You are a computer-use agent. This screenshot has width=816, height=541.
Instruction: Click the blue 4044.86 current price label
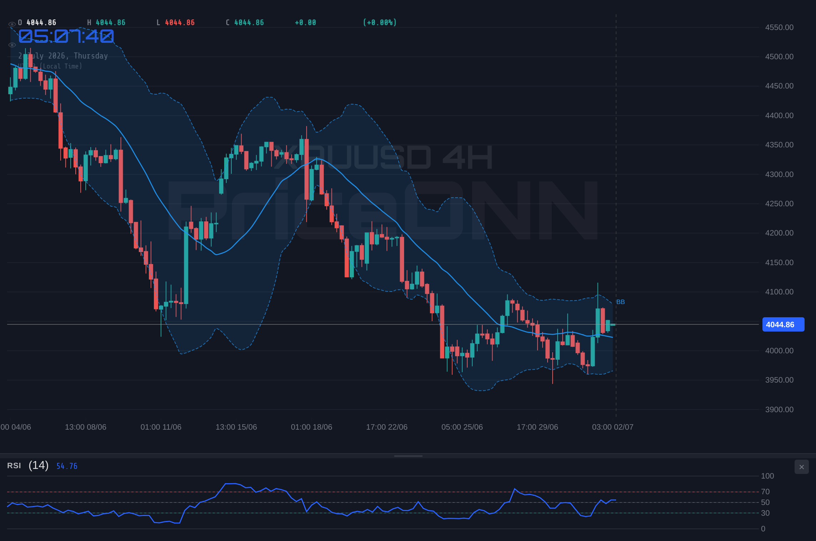(783, 324)
